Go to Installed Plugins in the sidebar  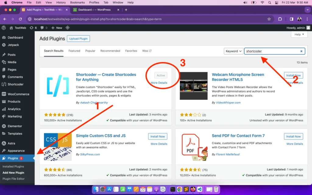pyautogui.click(x=13, y=167)
